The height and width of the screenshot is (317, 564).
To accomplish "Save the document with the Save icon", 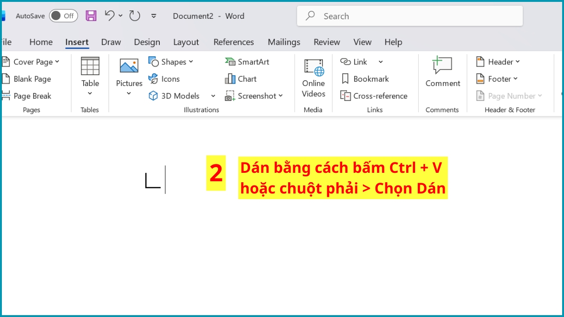I will 91,15.
